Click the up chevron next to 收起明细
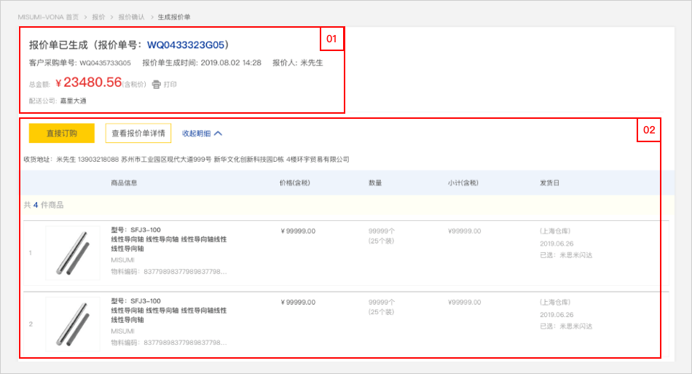The width and height of the screenshot is (692, 374). tap(218, 133)
